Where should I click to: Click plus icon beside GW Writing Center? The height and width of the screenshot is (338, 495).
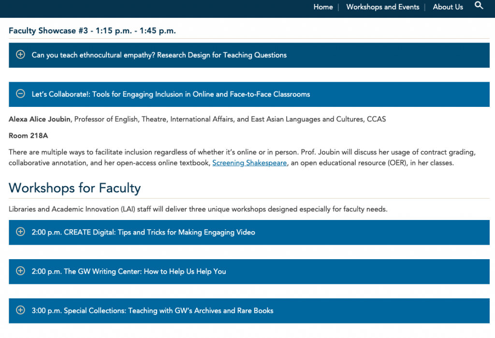20,271
